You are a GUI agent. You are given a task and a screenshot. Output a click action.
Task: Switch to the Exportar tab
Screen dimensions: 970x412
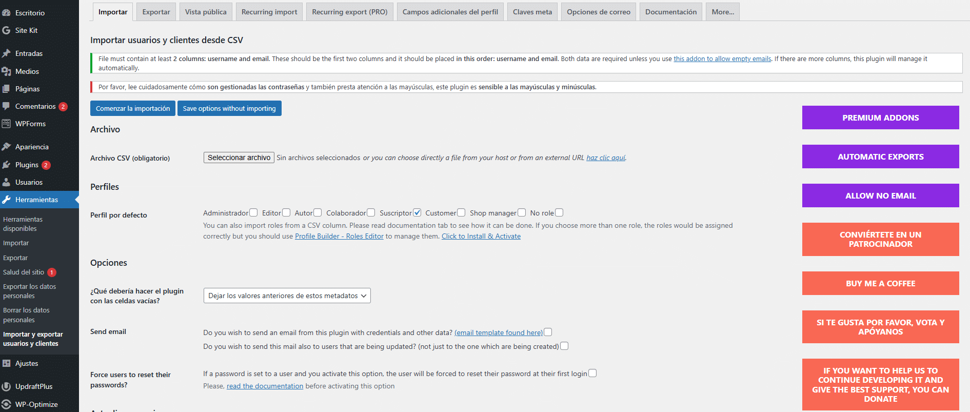point(156,12)
